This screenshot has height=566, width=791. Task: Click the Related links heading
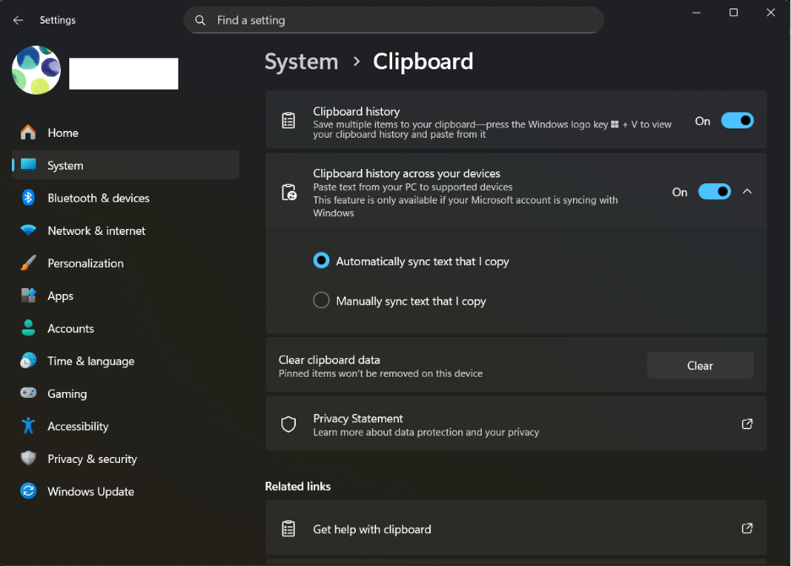[x=297, y=487]
